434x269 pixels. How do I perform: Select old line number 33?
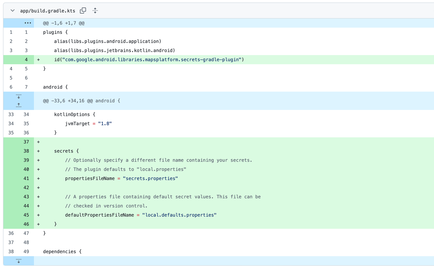coord(11,115)
